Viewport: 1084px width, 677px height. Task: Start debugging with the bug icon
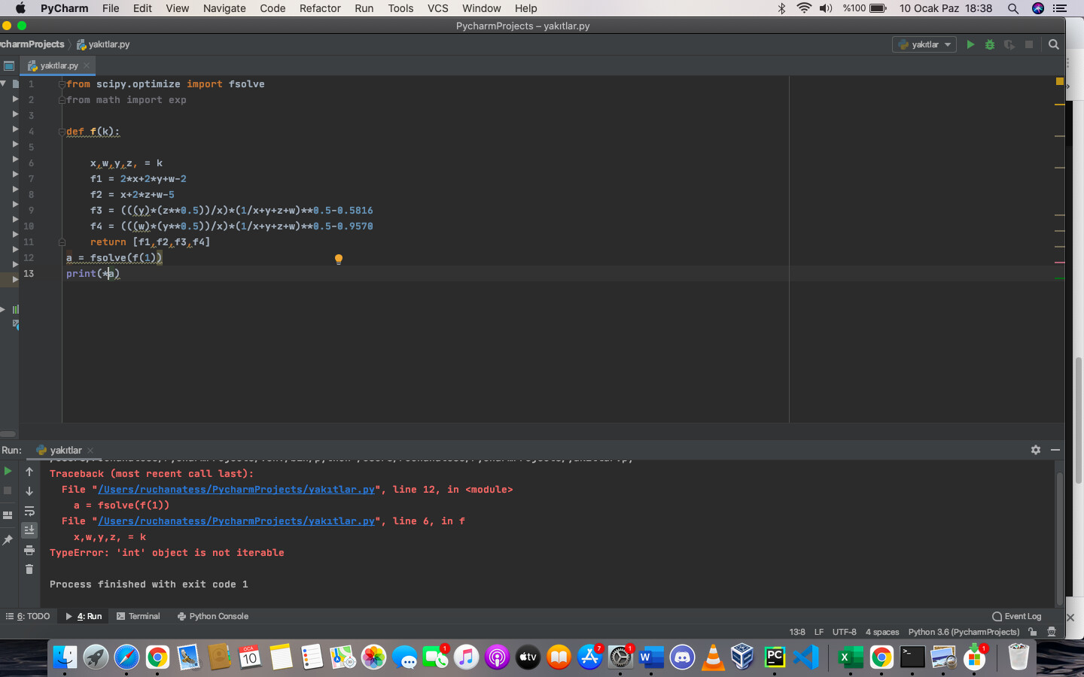[990, 44]
